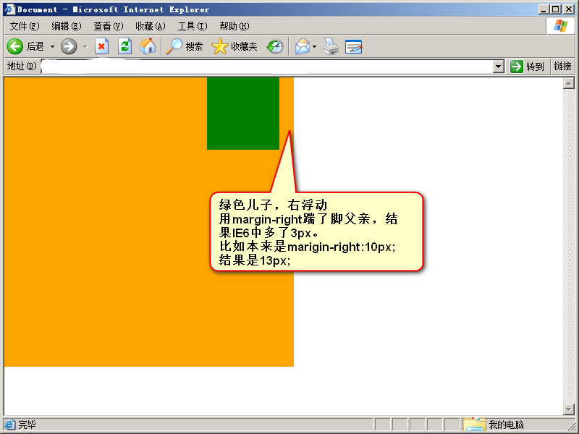The image size is (579, 434).
Task: Open the 工具(T) menu
Action: (x=193, y=26)
